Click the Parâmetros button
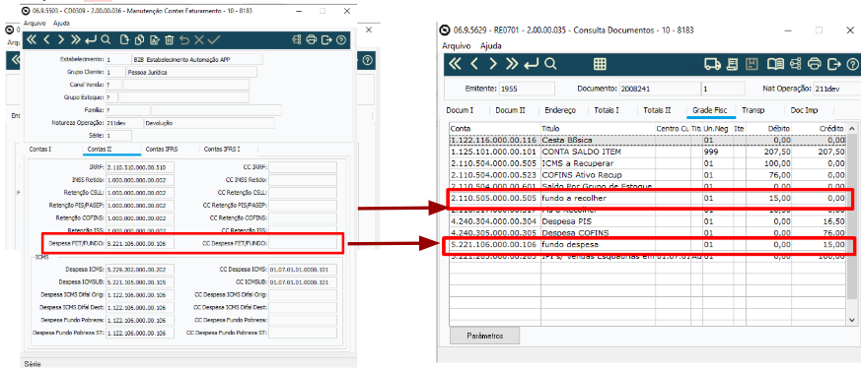The image size is (861, 369). click(484, 336)
